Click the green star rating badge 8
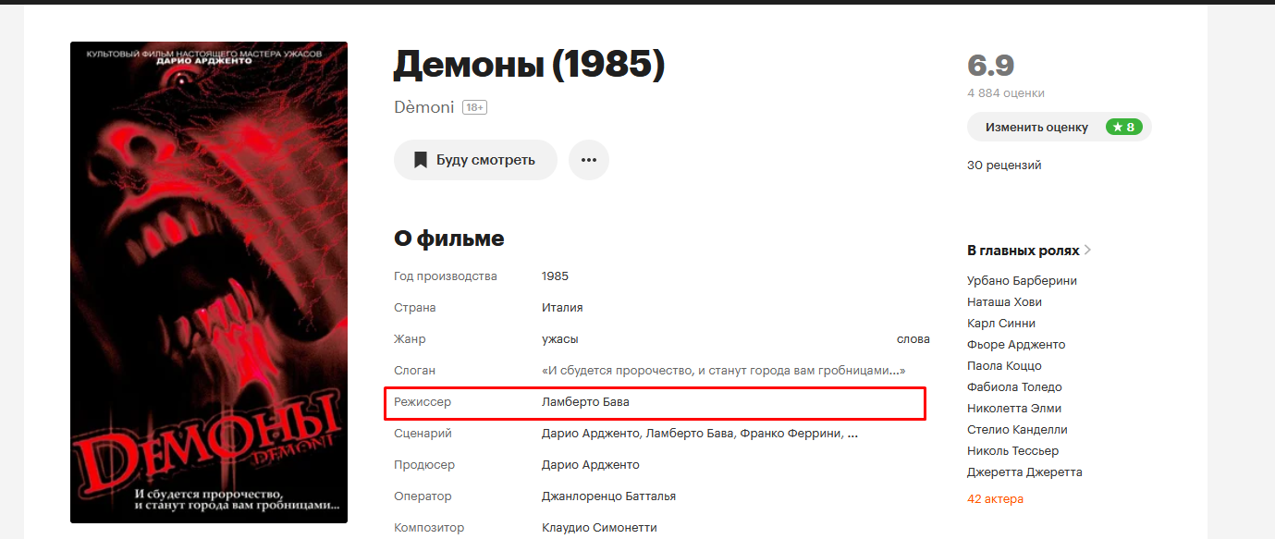Image resolution: width=1275 pixels, height=539 pixels. point(1124,127)
